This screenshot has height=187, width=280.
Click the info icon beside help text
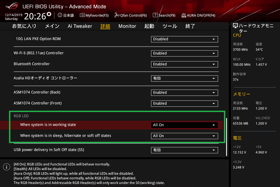[7, 167]
